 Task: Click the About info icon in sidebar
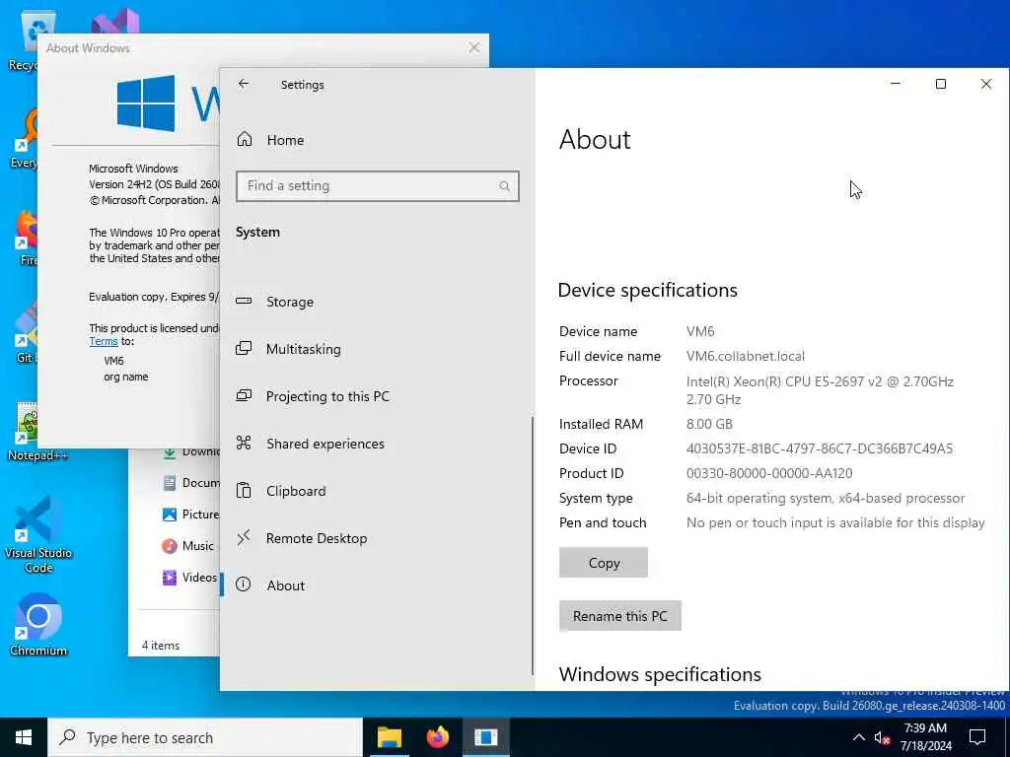244,585
